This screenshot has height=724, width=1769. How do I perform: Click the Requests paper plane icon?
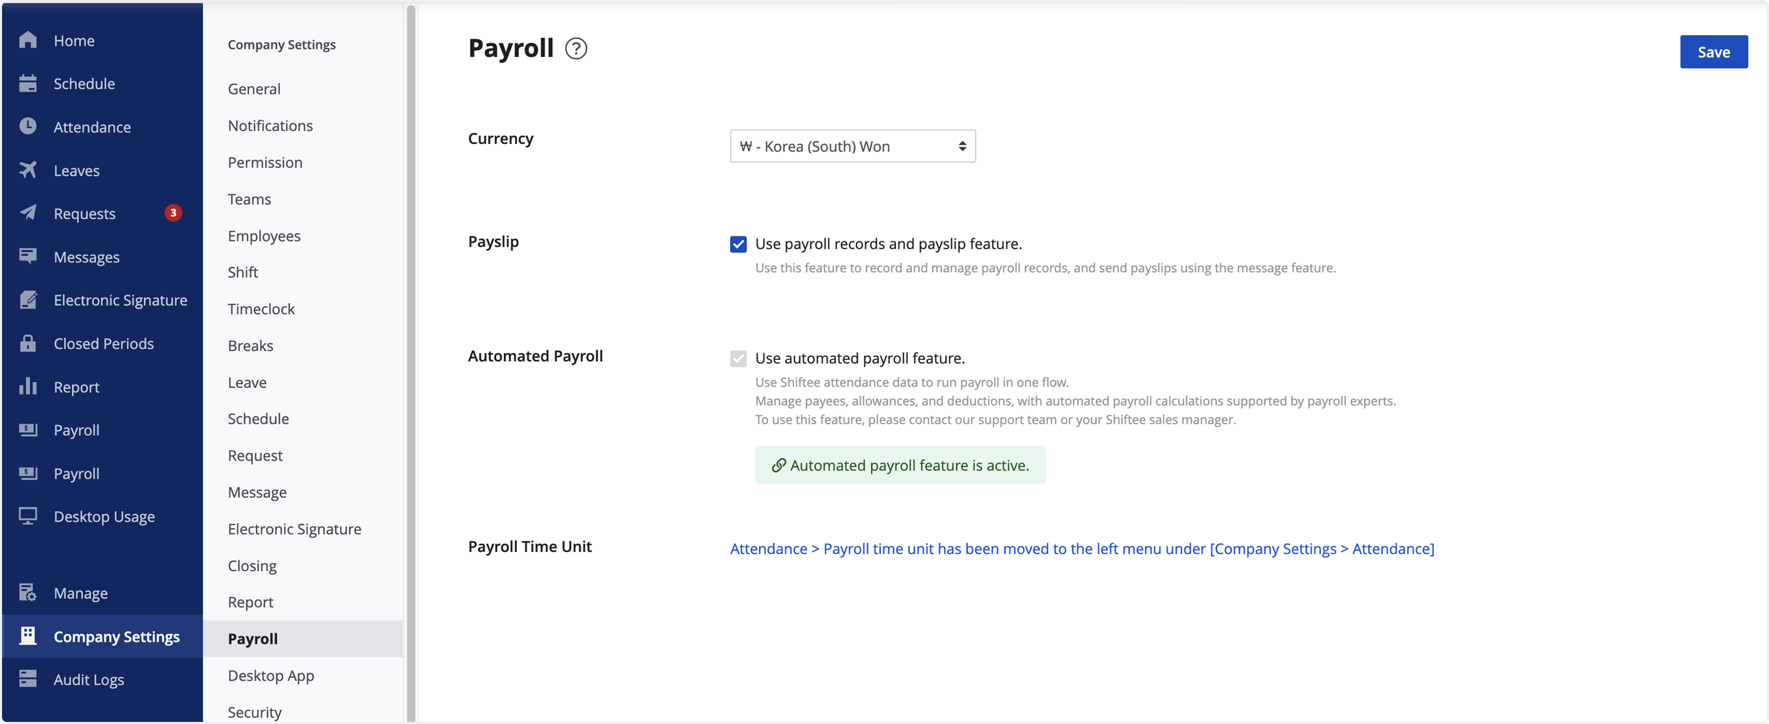pyautogui.click(x=27, y=213)
